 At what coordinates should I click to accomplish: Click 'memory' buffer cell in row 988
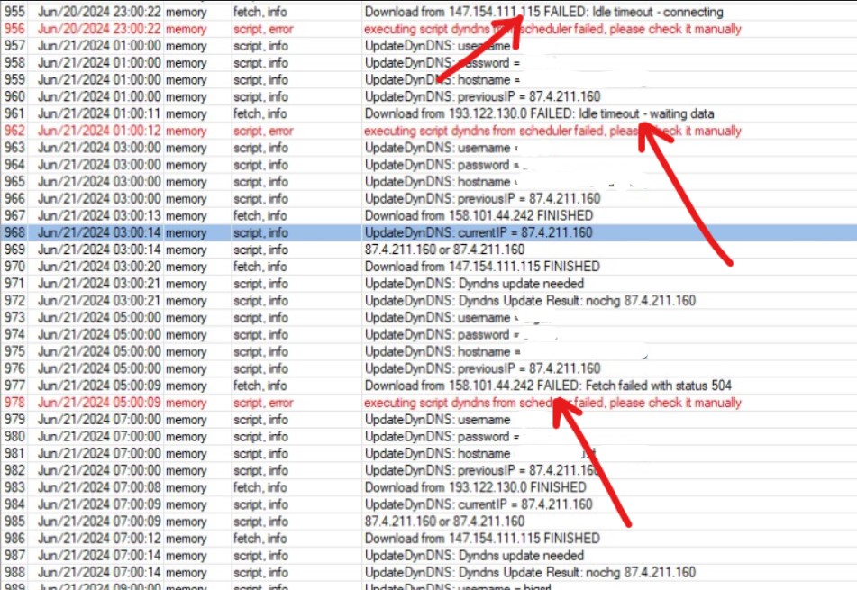pos(187,572)
